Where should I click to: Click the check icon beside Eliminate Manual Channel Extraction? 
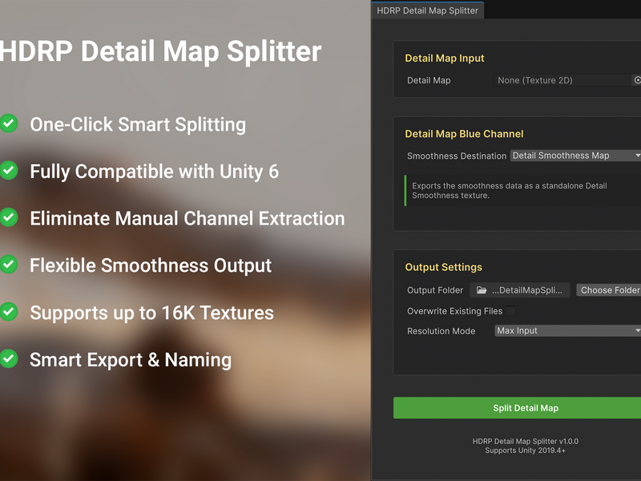[8, 217]
